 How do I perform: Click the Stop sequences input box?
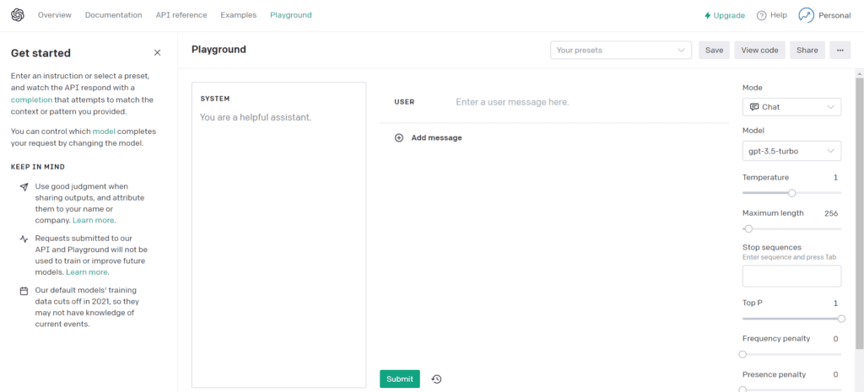pyautogui.click(x=791, y=276)
